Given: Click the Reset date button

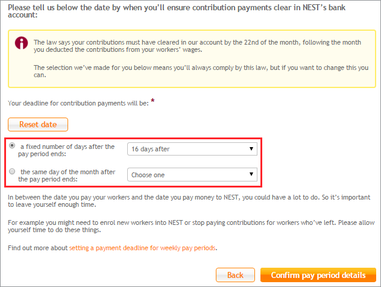Looking at the screenshot, I should click(x=38, y=124).
